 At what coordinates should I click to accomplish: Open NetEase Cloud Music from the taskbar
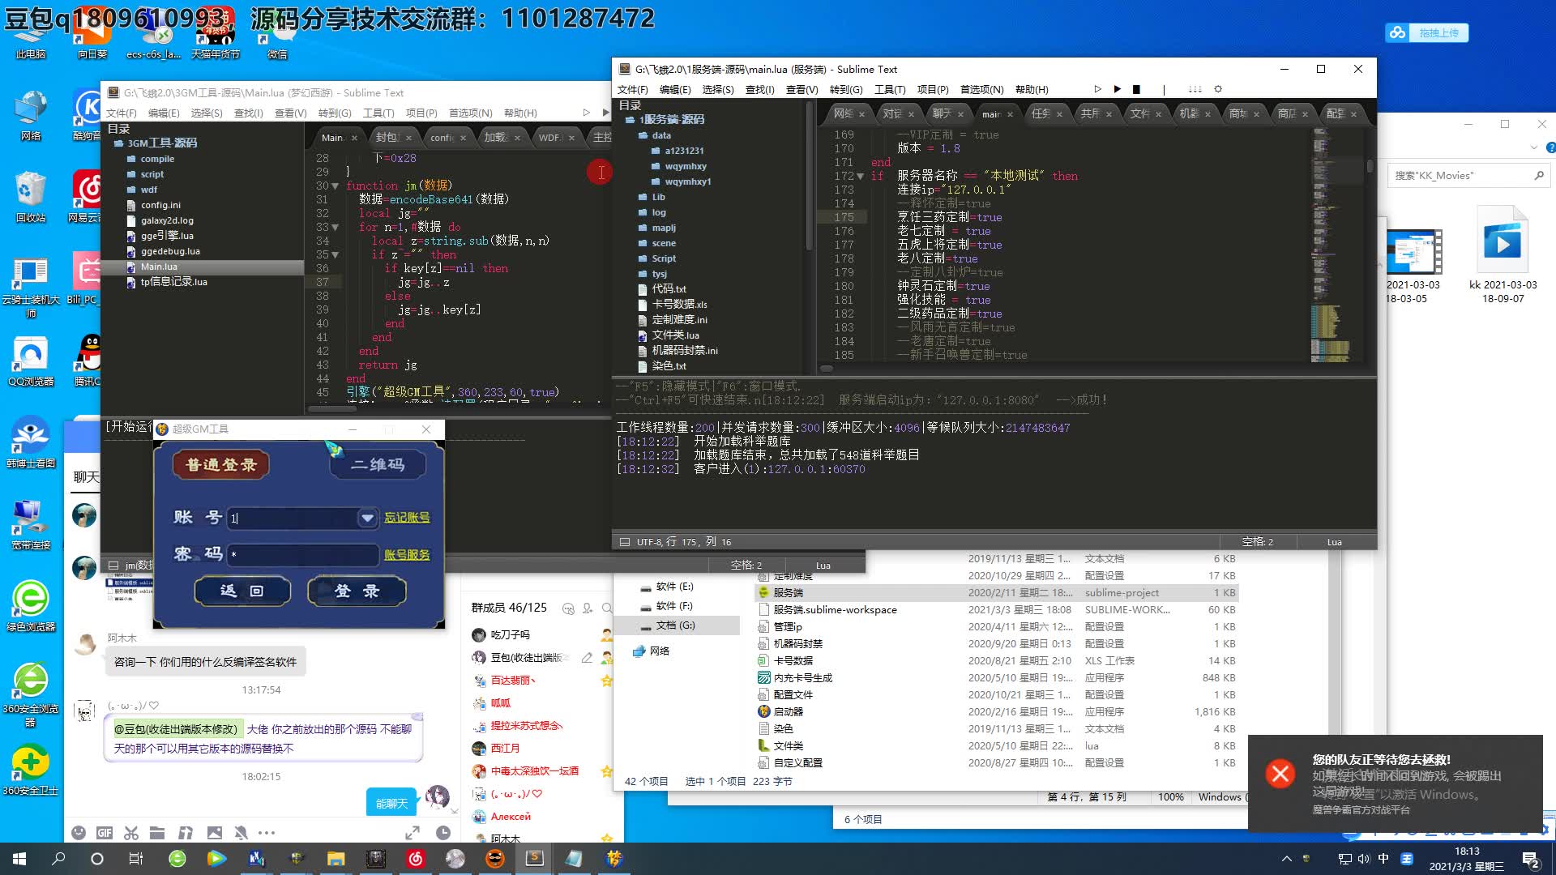[x=416, y=859]
